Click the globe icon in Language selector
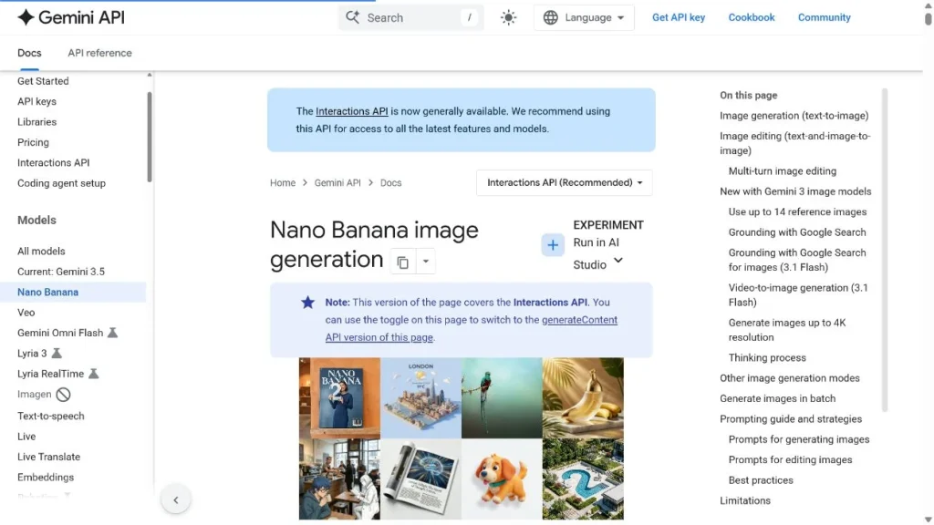The width and height of the screenshot is (934, 525). click(550, 18)
